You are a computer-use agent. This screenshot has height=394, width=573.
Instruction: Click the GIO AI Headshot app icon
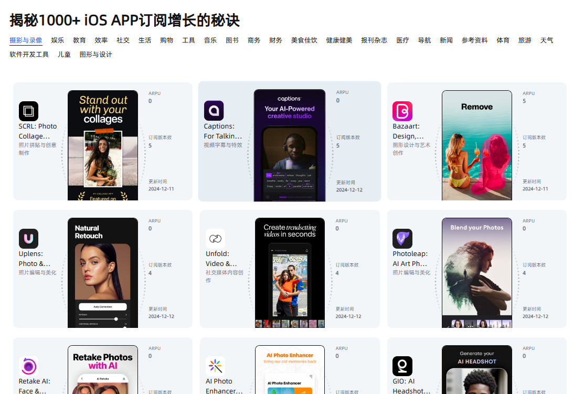coord(402,366)
